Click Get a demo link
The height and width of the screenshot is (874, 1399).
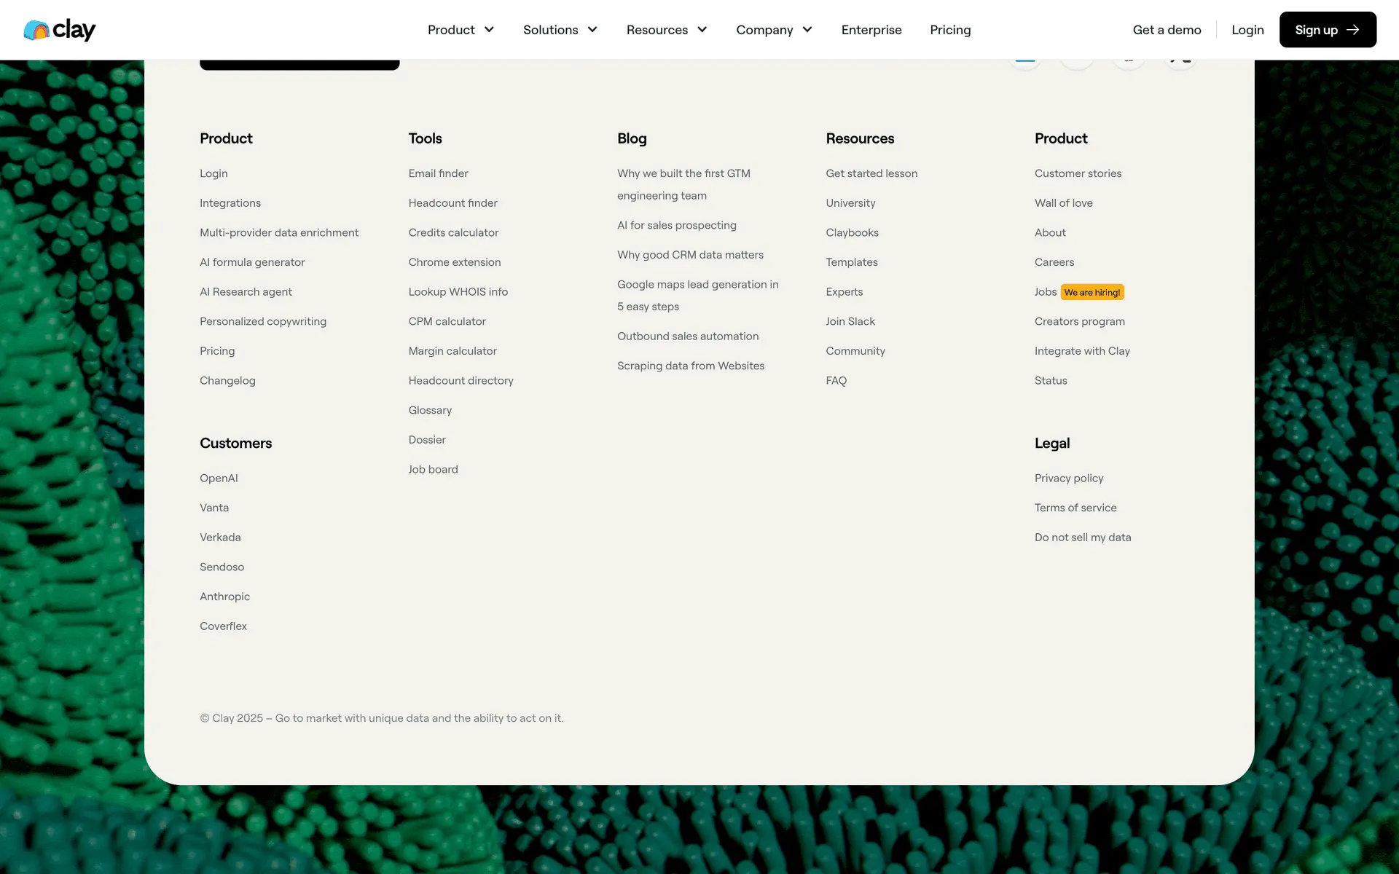click(x=1166, y=30)
